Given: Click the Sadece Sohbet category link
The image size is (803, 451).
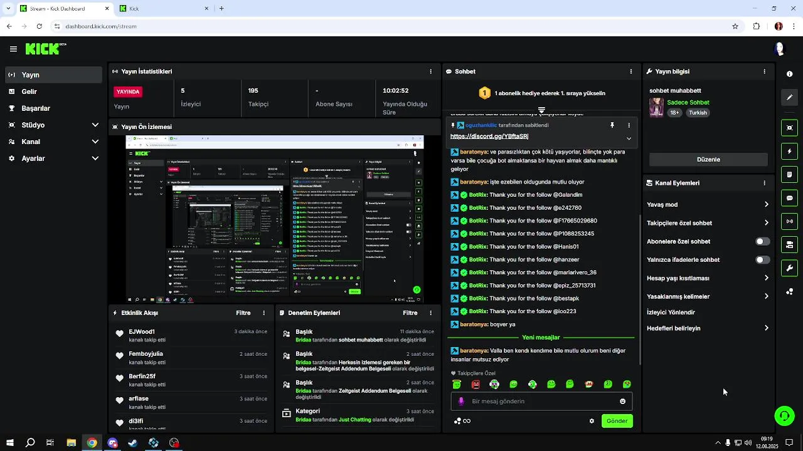Looking at the screenshot, I should (688, 102).
